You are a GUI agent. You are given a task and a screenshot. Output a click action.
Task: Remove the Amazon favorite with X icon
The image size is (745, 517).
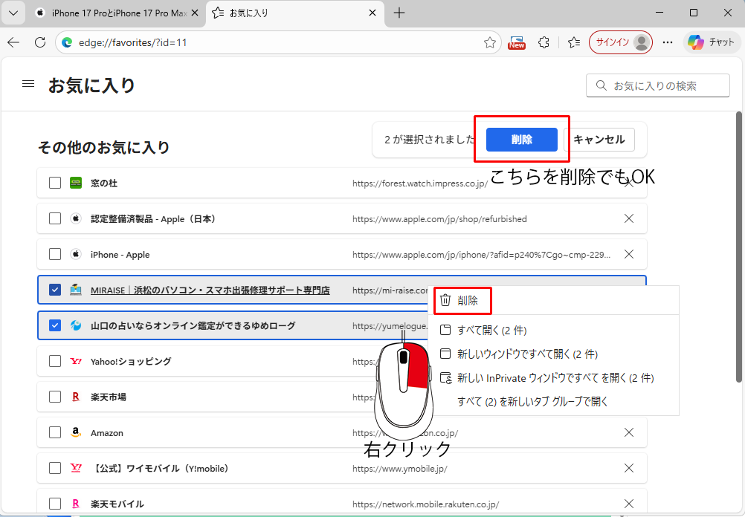point(628,432)
